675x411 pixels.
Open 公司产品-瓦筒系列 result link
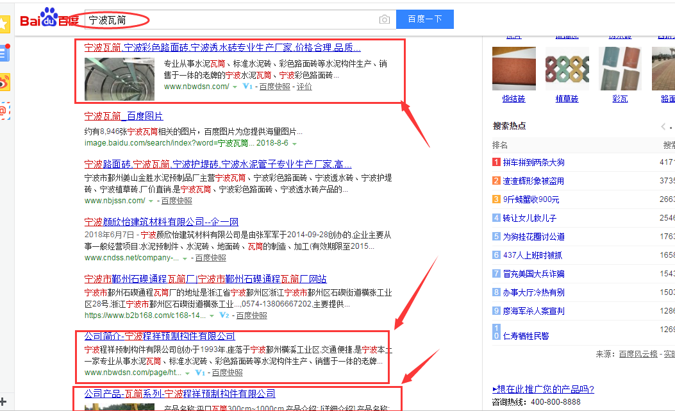point(180,393)
